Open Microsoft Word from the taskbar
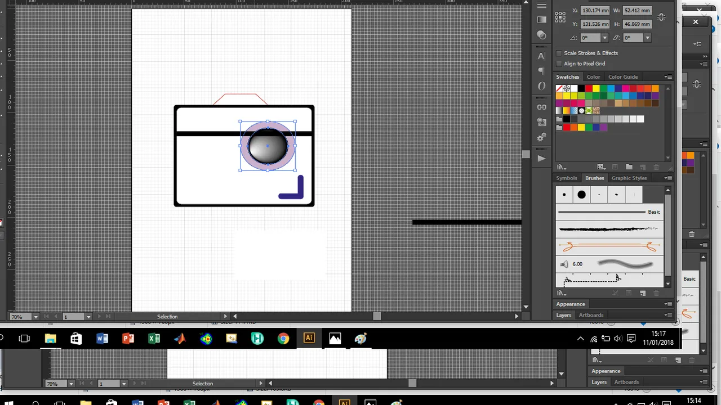Viewport: 721px width, 405px height. 102,338
